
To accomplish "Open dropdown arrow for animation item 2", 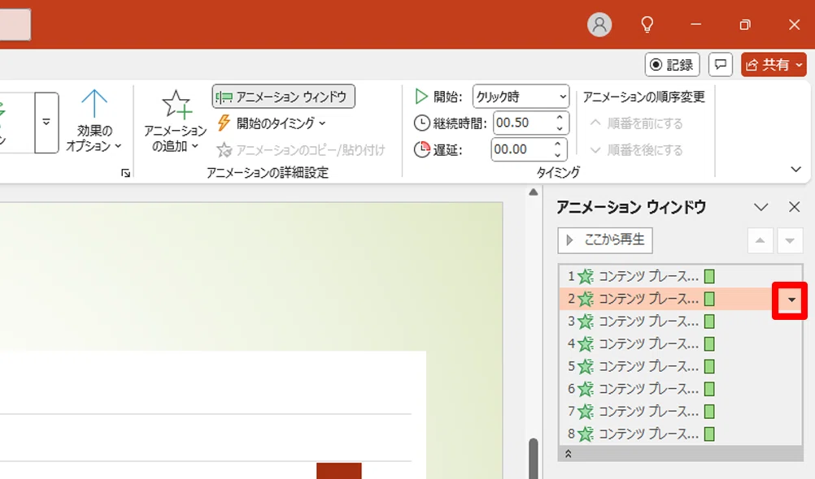I will click(x=791, y=300).
